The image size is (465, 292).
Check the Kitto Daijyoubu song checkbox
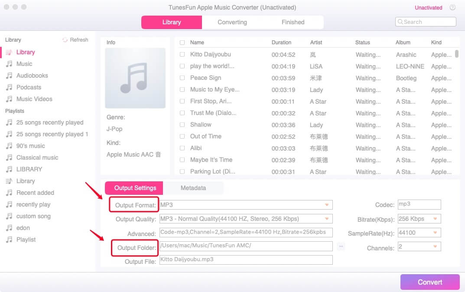182,54
